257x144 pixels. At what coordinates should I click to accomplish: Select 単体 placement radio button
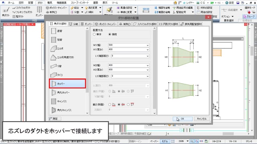pos(94,34)
